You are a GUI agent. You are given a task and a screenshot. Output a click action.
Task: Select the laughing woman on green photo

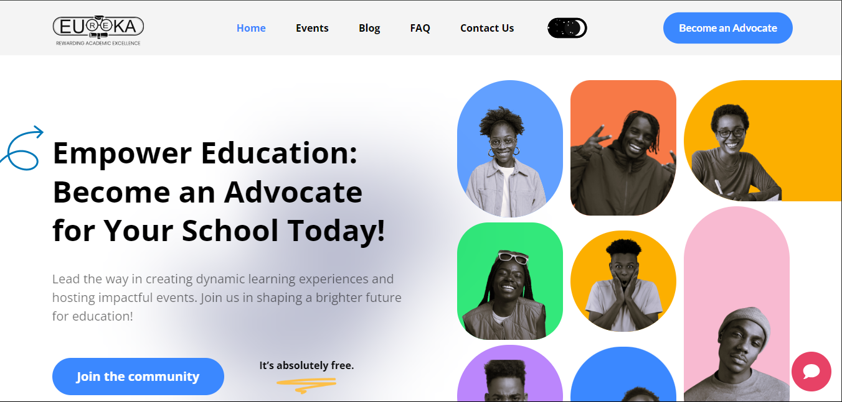pos(510,281)
